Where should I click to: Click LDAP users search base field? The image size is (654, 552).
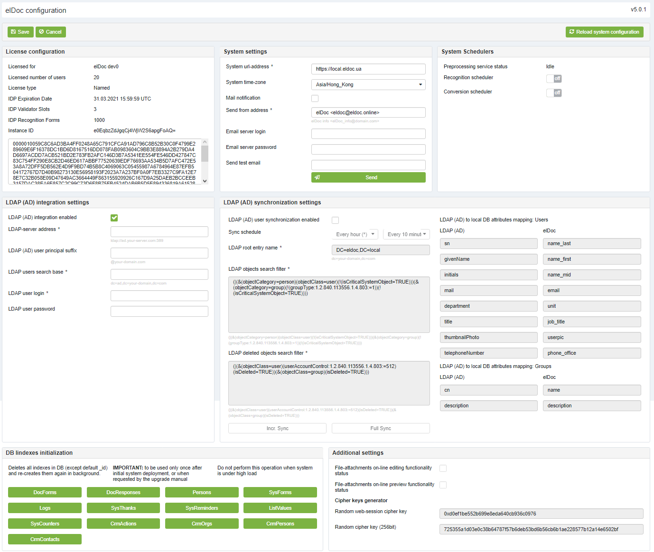tap(159, 274)
